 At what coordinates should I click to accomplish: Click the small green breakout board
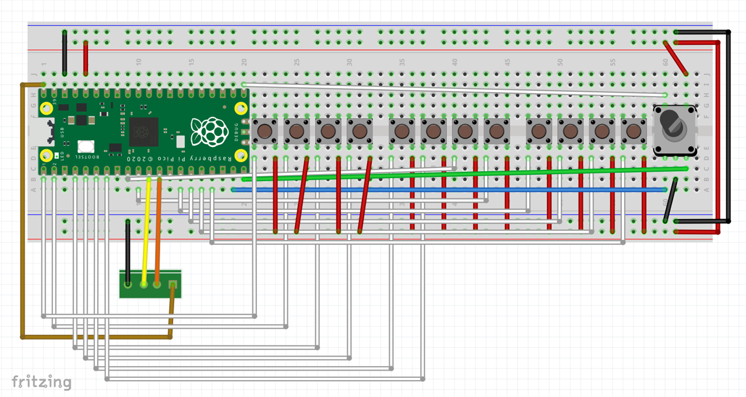pyautogui.click(x=150, y=283)
